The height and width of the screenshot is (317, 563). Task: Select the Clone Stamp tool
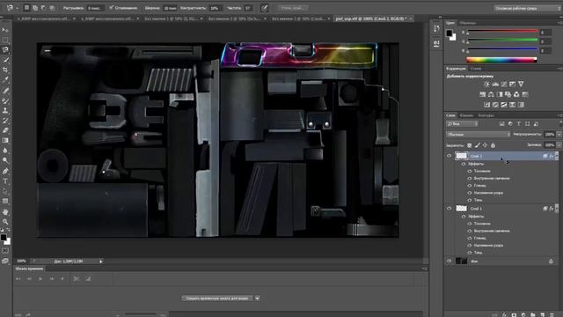click(5, 111)
